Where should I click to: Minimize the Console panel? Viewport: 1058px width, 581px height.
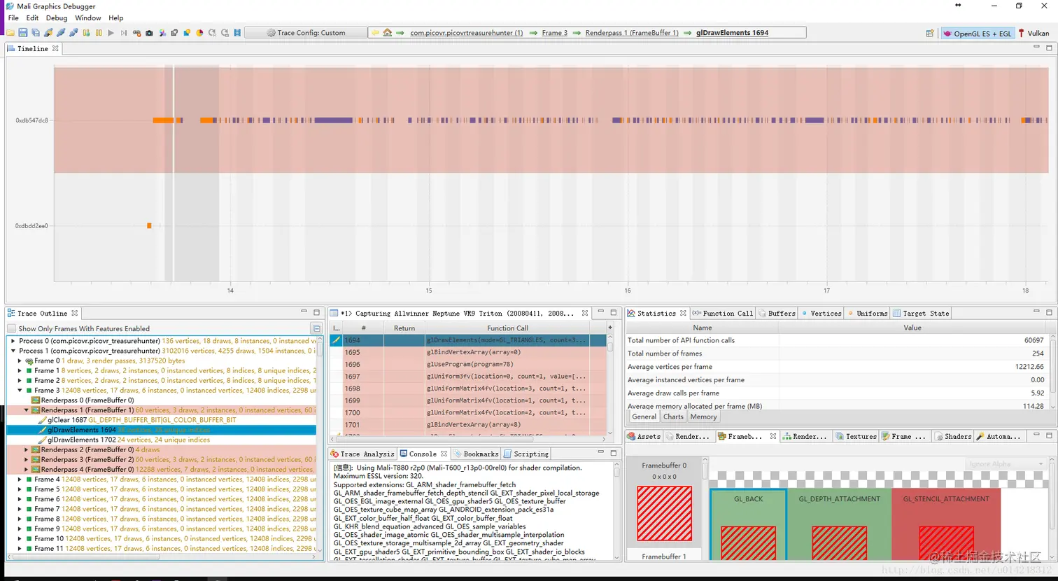click(x=600, y=452)
